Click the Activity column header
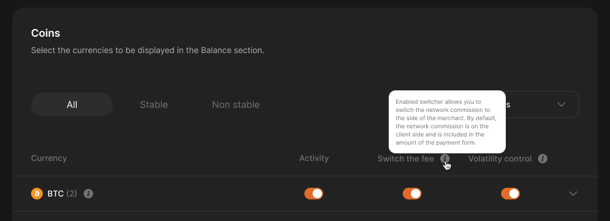 tap(314, 158)
